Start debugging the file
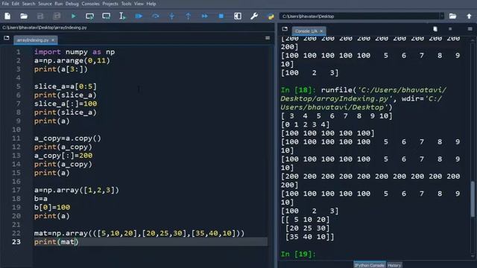 (x=139, y=16)
